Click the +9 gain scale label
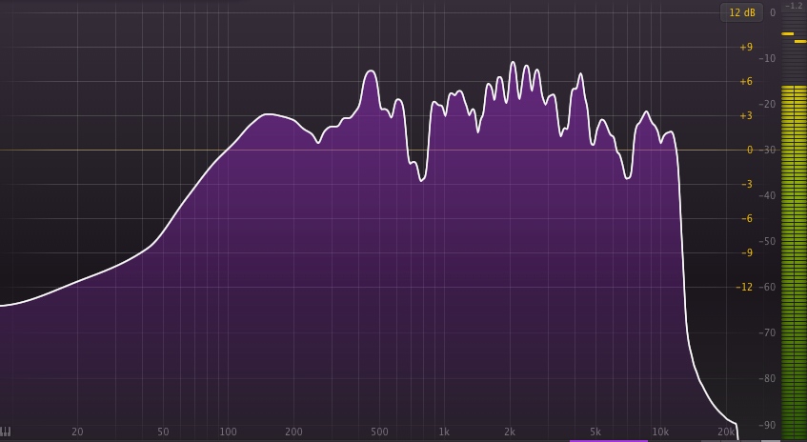The height and width of the screenshot is (442, 807). (x=746, y=48)
